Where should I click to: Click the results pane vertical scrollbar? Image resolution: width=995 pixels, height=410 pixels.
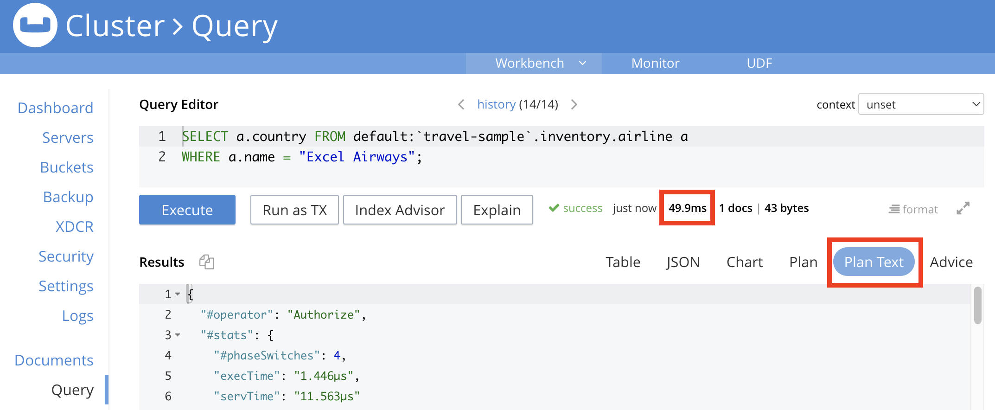pos(978,305)
